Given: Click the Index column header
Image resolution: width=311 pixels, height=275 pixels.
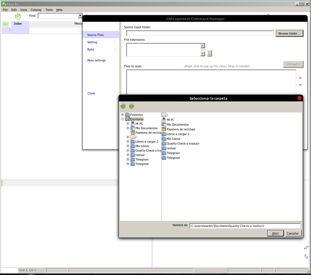Looking at the screenshot, I should click(20, 24).
